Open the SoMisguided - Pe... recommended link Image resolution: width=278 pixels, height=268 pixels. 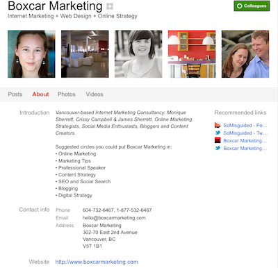pos(245,126)
